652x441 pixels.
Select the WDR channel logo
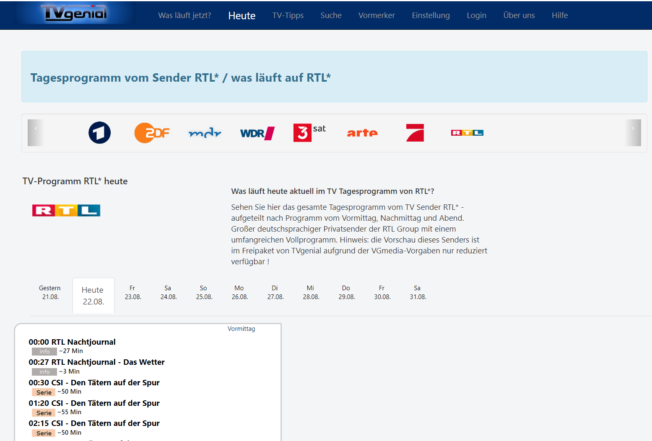tap(257, 133)
